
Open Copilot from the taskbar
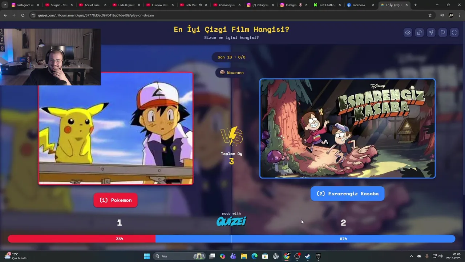[222, 256]
